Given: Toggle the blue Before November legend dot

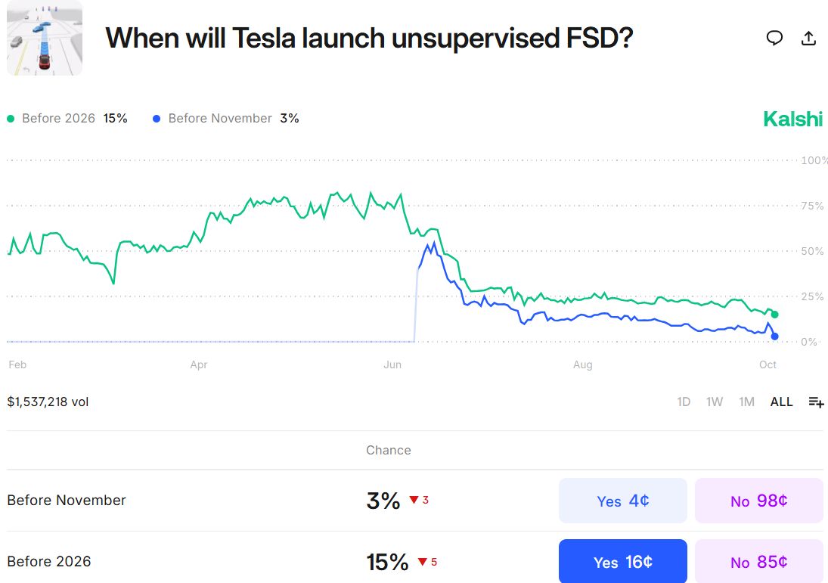Looking at the screenshot, I should click(x=157, y=119).
